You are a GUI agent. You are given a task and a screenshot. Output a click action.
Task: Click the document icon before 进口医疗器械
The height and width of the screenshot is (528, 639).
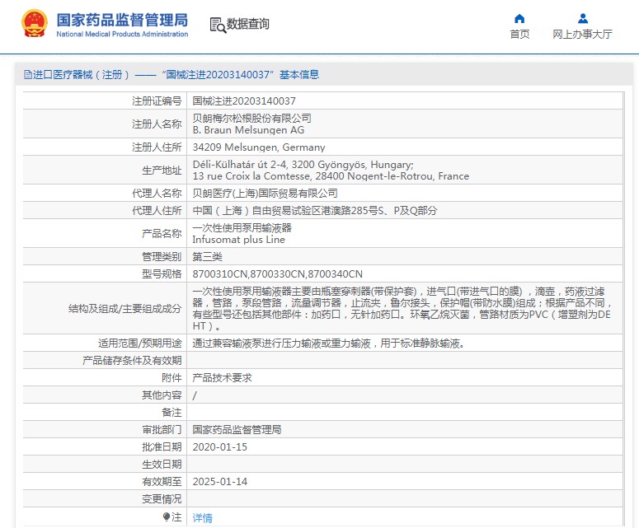(28, 74)
